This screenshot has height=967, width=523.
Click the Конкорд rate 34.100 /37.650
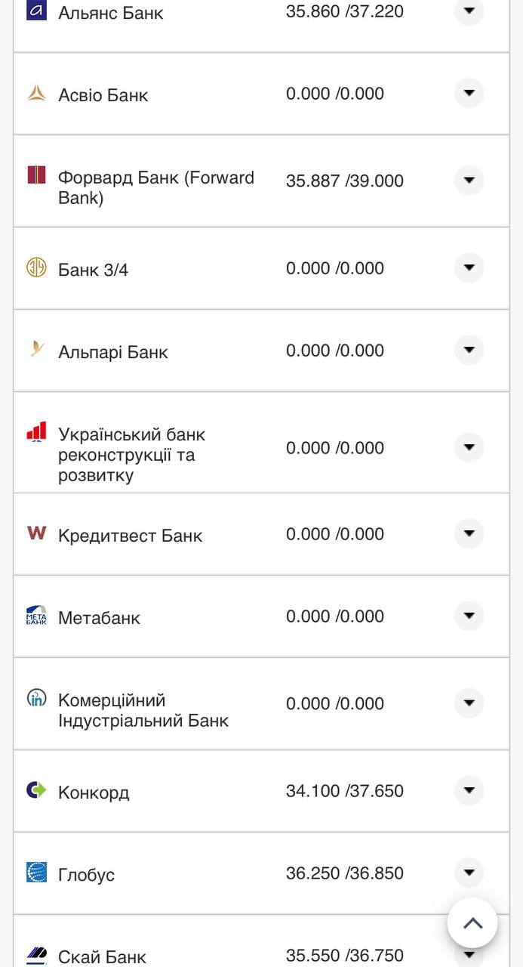[344, 791]
